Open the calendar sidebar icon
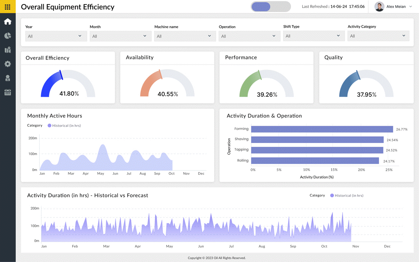 click(x=8, y=92)
